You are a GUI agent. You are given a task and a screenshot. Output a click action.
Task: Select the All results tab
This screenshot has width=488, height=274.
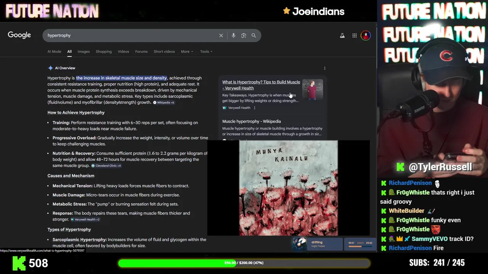69,51
